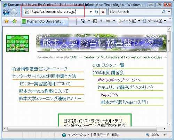The width and height of the screenshot is (174, 140).
Task: Open CMITスタッフ一覧 link
Action: 108,65
